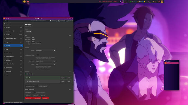Collapse the Settings section with Hide
The height and width of the screenshot is (105, 188).
pos(70,48)
